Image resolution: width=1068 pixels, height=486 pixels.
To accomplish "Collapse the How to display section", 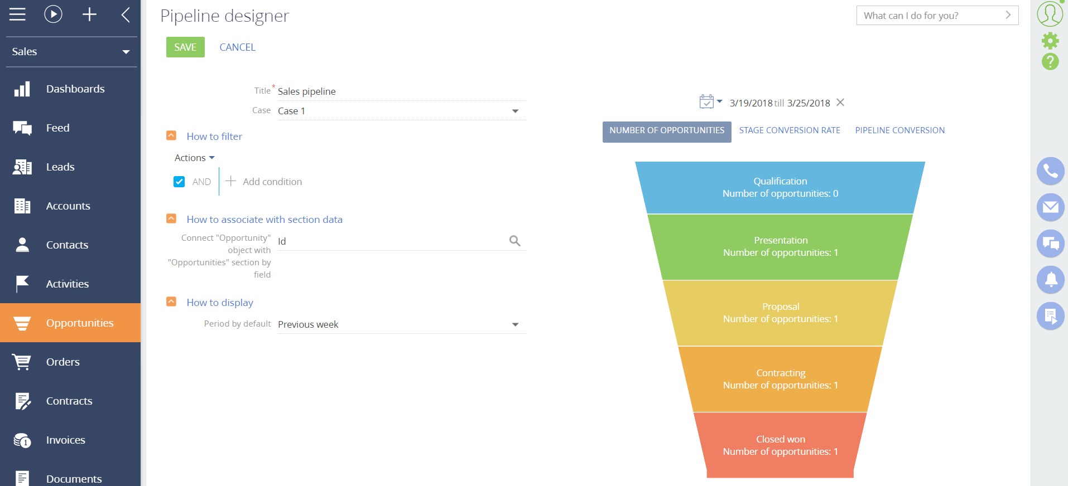I will pos(171,302).
